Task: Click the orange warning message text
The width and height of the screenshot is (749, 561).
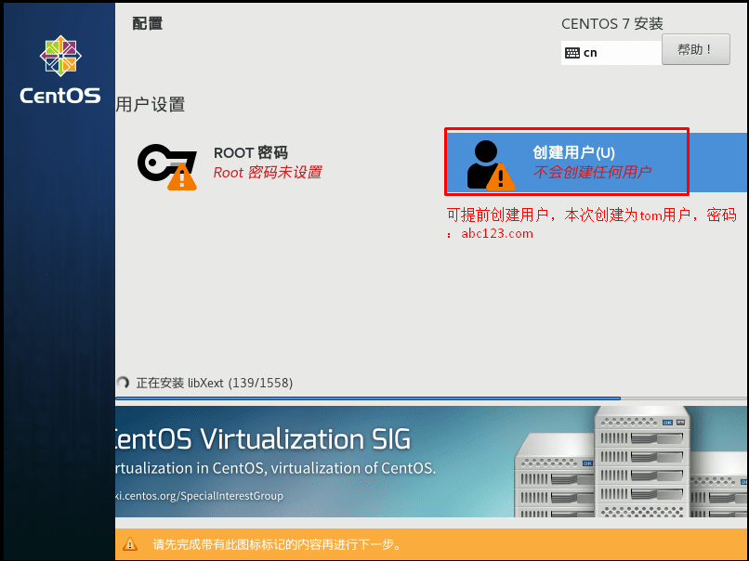Action: pos(277,544)
